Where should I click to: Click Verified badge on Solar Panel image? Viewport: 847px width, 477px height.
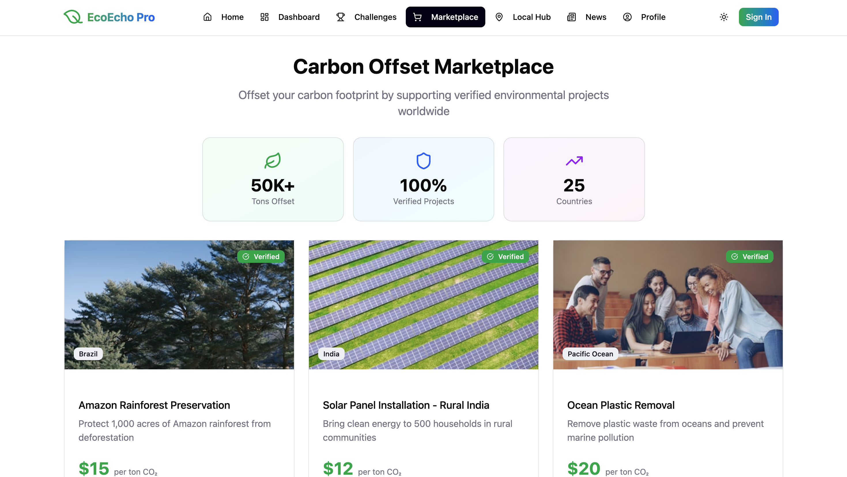[505, 256]
